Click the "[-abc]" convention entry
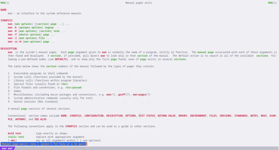 tap(12, 140)
